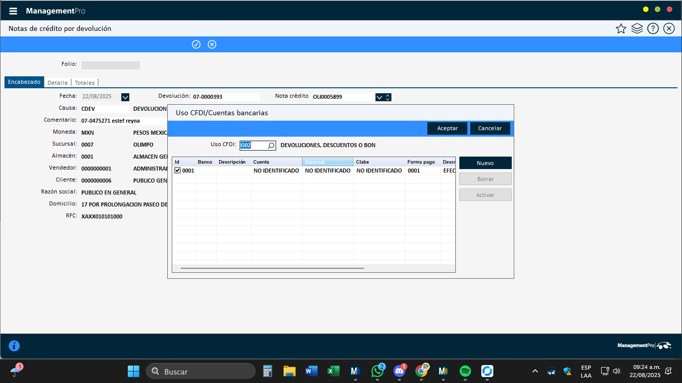Viewport: 682px width, 383px height.
Task: Switch to the Encabezado tab
Action: (x=24, y=82)
